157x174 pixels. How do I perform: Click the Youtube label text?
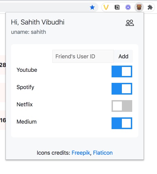pos(27,70)
